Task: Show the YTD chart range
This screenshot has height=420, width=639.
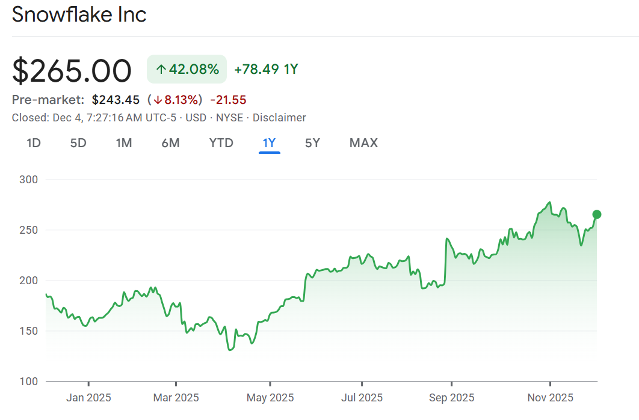Action: (x=221, y=143)
